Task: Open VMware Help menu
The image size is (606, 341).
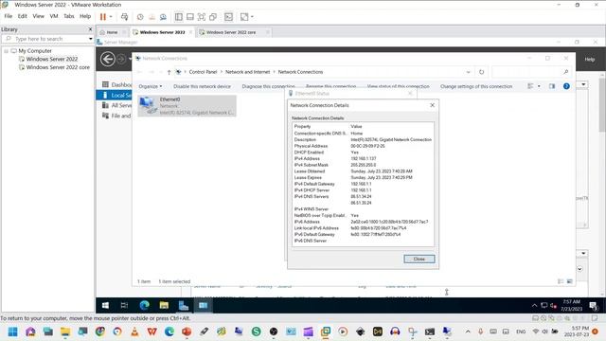Action: click(85, 16)
